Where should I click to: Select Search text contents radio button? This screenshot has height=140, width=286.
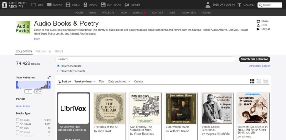pos(58,71)
